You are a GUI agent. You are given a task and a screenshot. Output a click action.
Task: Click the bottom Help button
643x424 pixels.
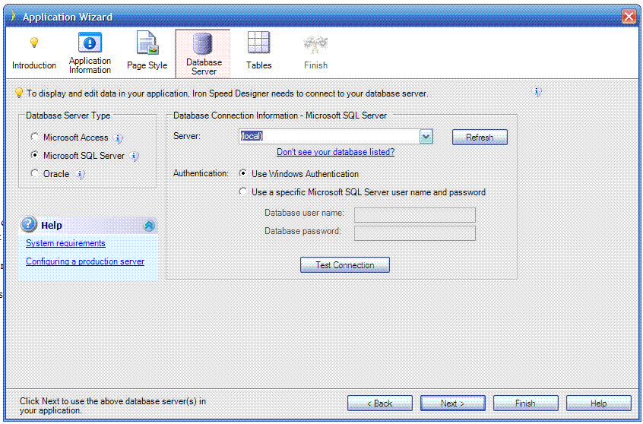tap(598, 403)
